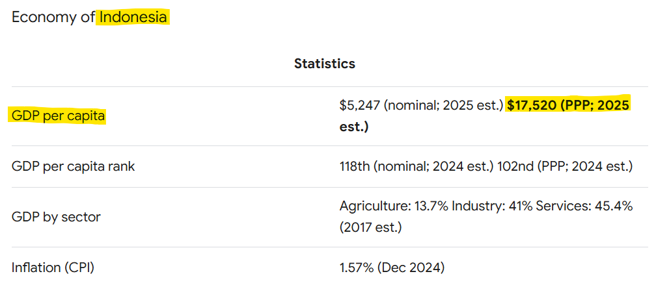
Task: Click the highlighted "GDP per capita" label
Action: click(x=58, y=116)
